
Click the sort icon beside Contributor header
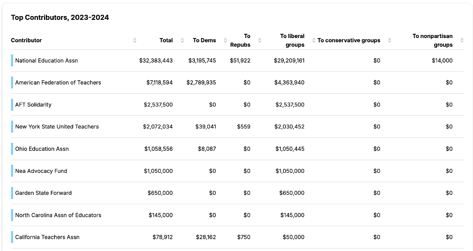coord(135,41)
